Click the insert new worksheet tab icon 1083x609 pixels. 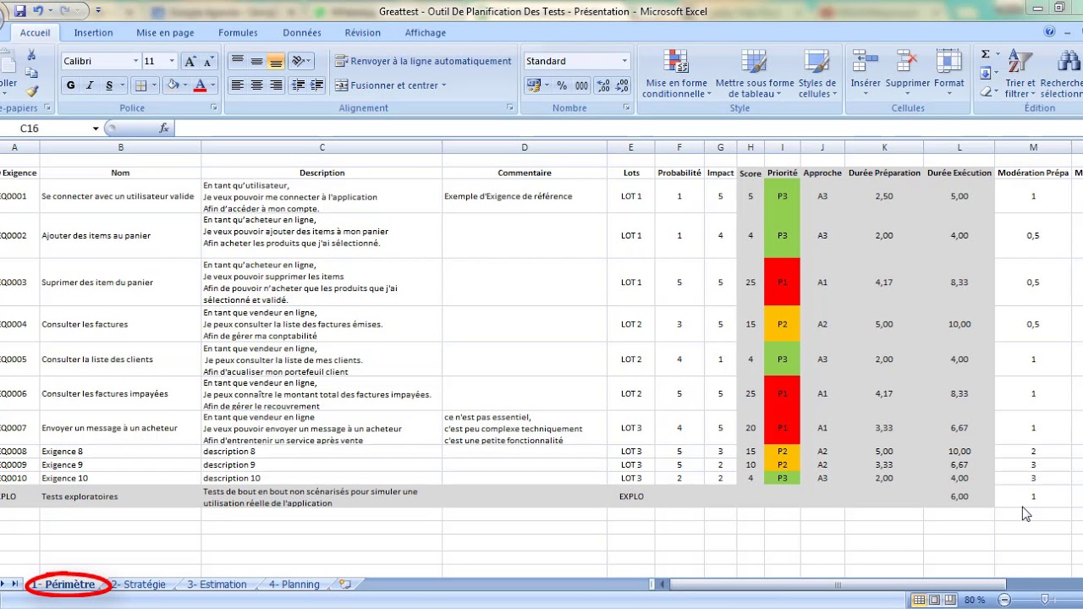[x=344, y=584]
